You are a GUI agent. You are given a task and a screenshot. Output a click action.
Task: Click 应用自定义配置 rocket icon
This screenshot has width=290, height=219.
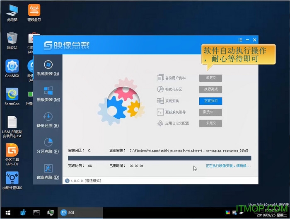coord(160,123)
